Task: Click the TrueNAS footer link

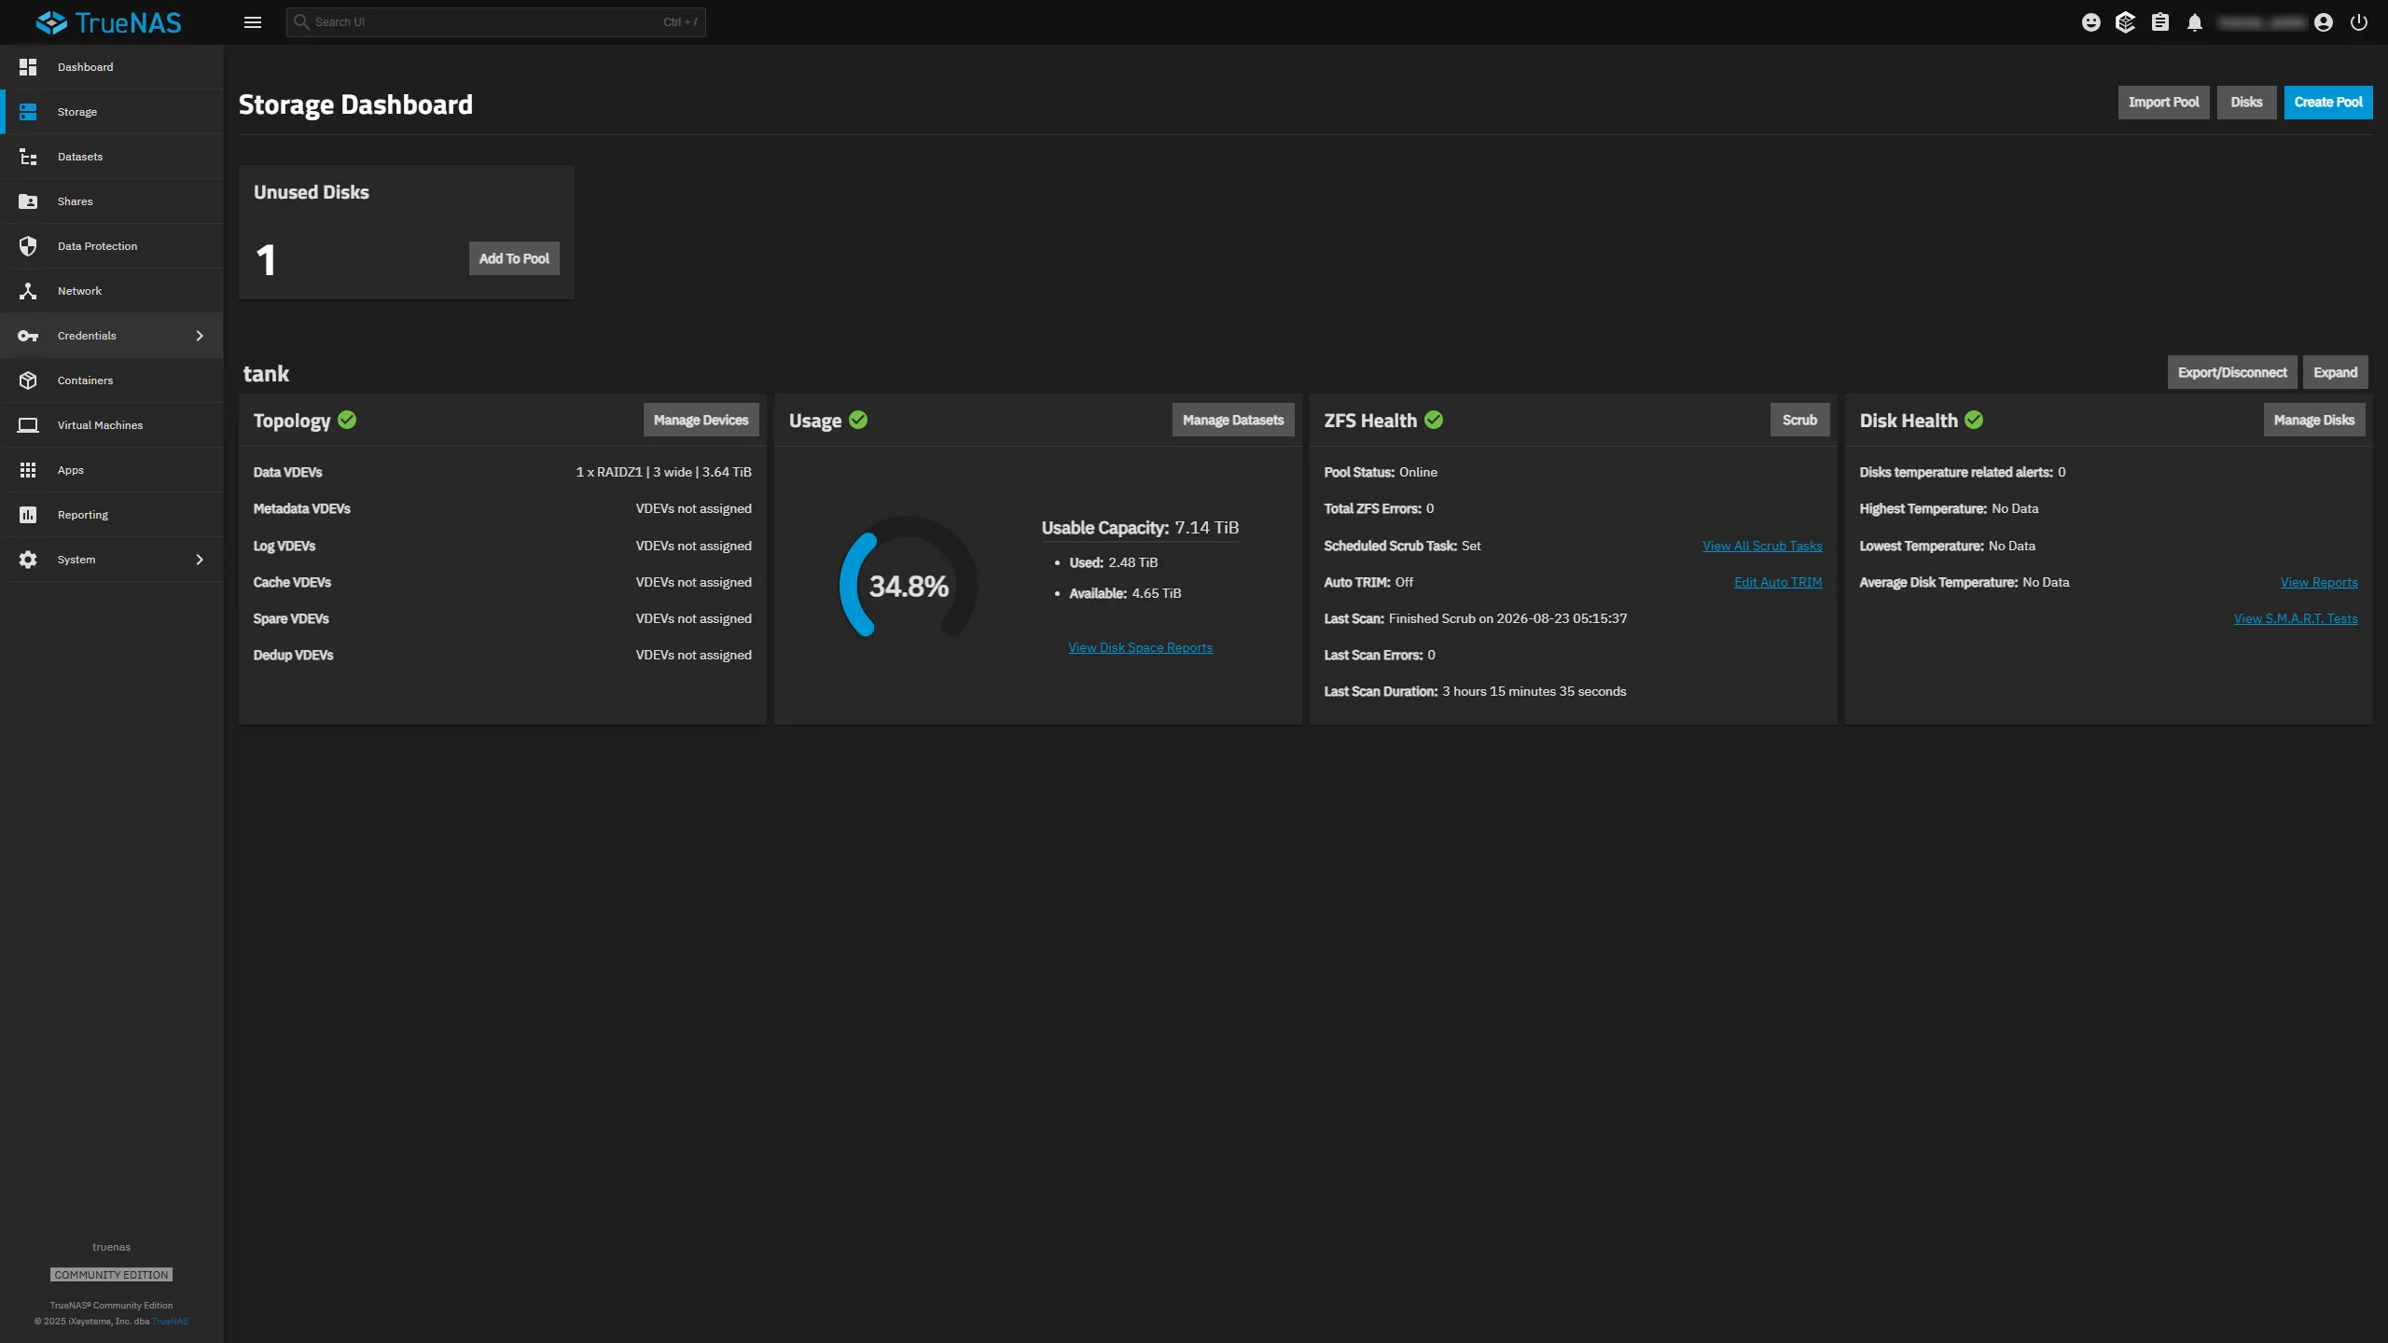Action: coord(170,1321)
